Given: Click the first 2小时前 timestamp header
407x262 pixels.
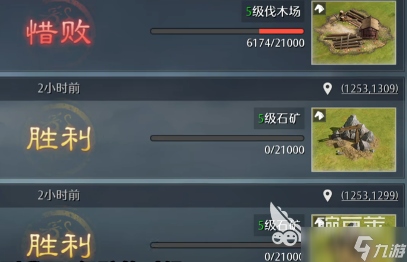Looking at the screenshot, I should (x=58, y=88).
